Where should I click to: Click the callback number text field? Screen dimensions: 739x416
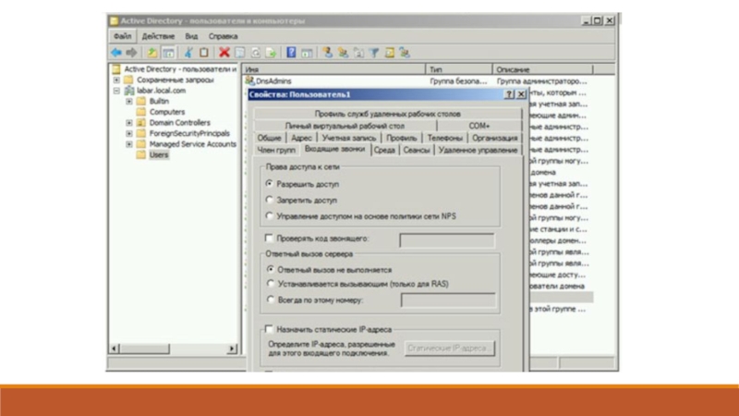pyautogui.click(x=448, y=300)
